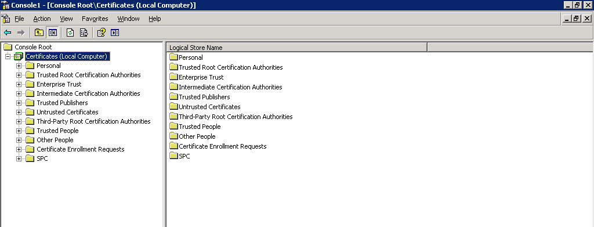
Task: Click the Export List toolbar icon
Action: tap(84, 33)
